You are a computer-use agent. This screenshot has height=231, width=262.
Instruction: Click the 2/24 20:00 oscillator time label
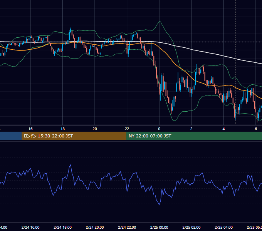pyautogui.click(x=95, y=227)
